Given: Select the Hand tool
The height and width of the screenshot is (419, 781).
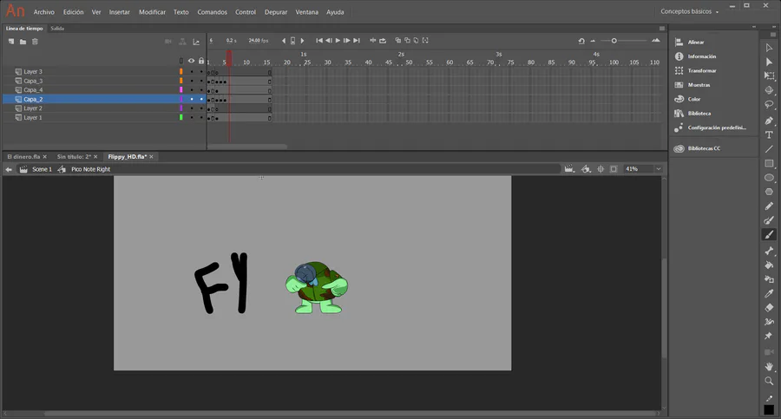Looking at the screenshot, I should click(769, 367).
